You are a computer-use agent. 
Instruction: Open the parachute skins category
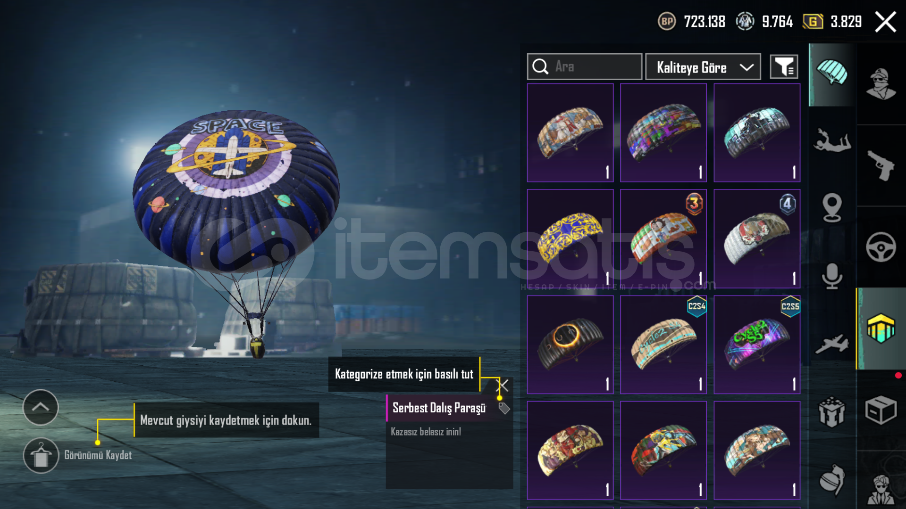coord(832,74)
